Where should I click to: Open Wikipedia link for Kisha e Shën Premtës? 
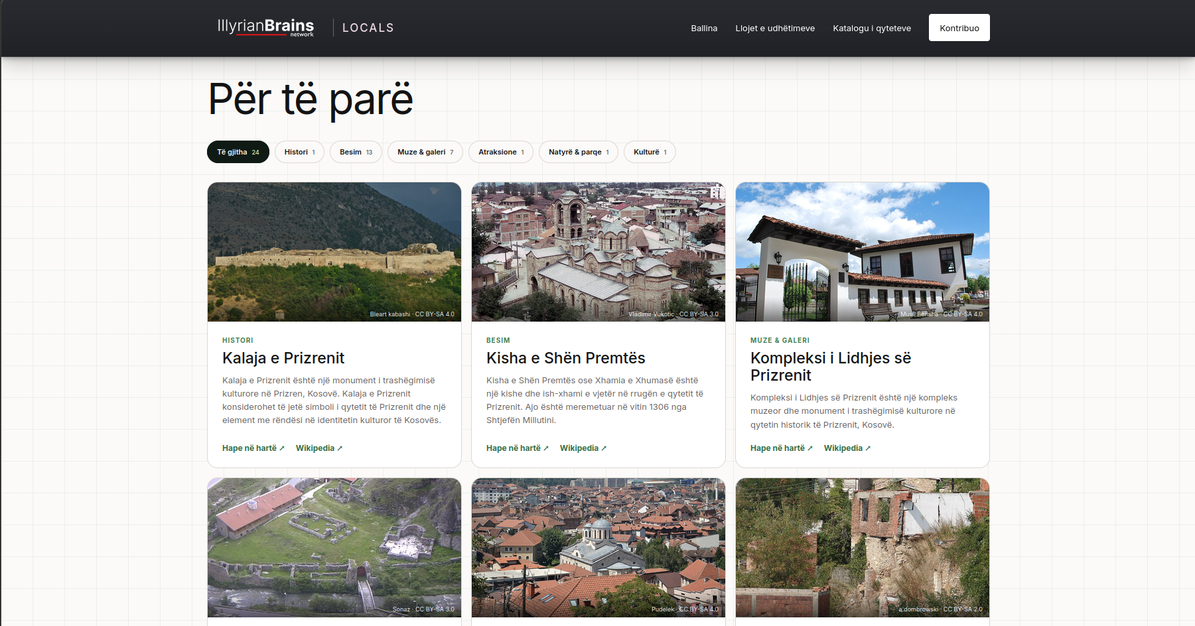tap(583, 448)
